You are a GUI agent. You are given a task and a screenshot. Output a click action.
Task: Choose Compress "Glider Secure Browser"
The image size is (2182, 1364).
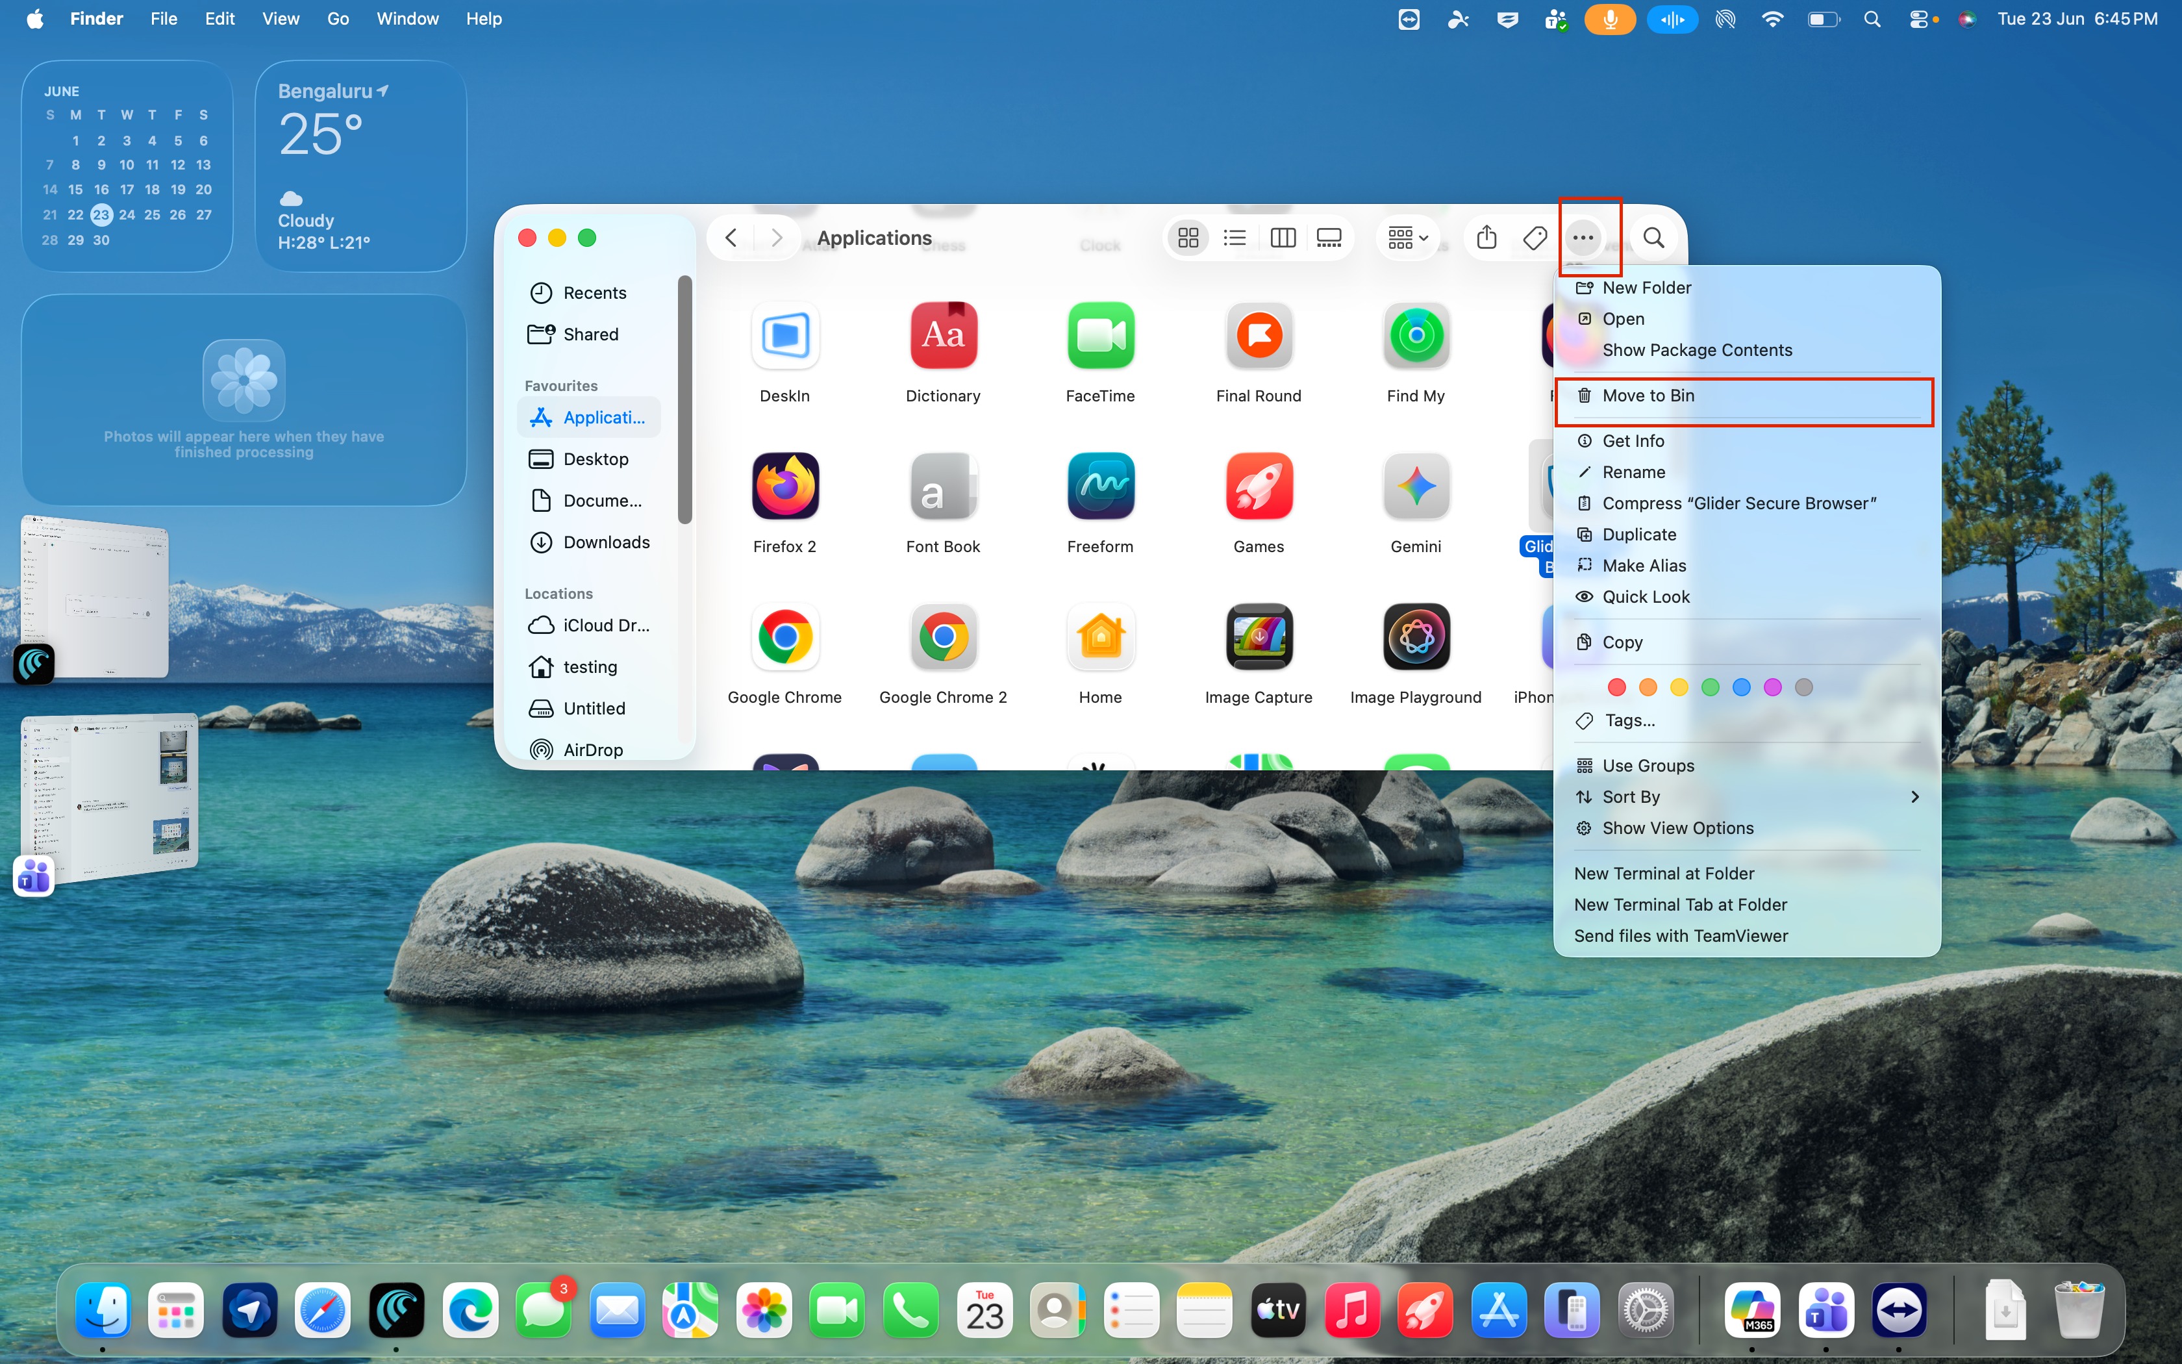[x=1746, y=503]
